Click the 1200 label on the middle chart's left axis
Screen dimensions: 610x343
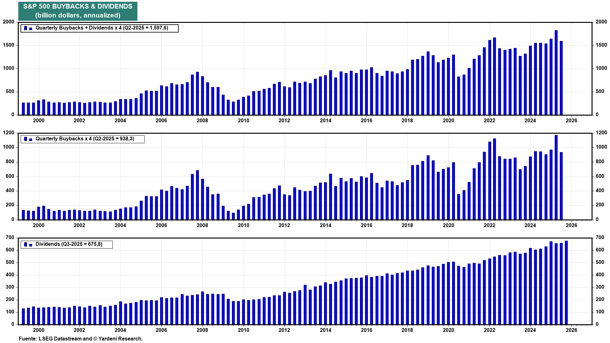tap(9, 133)
